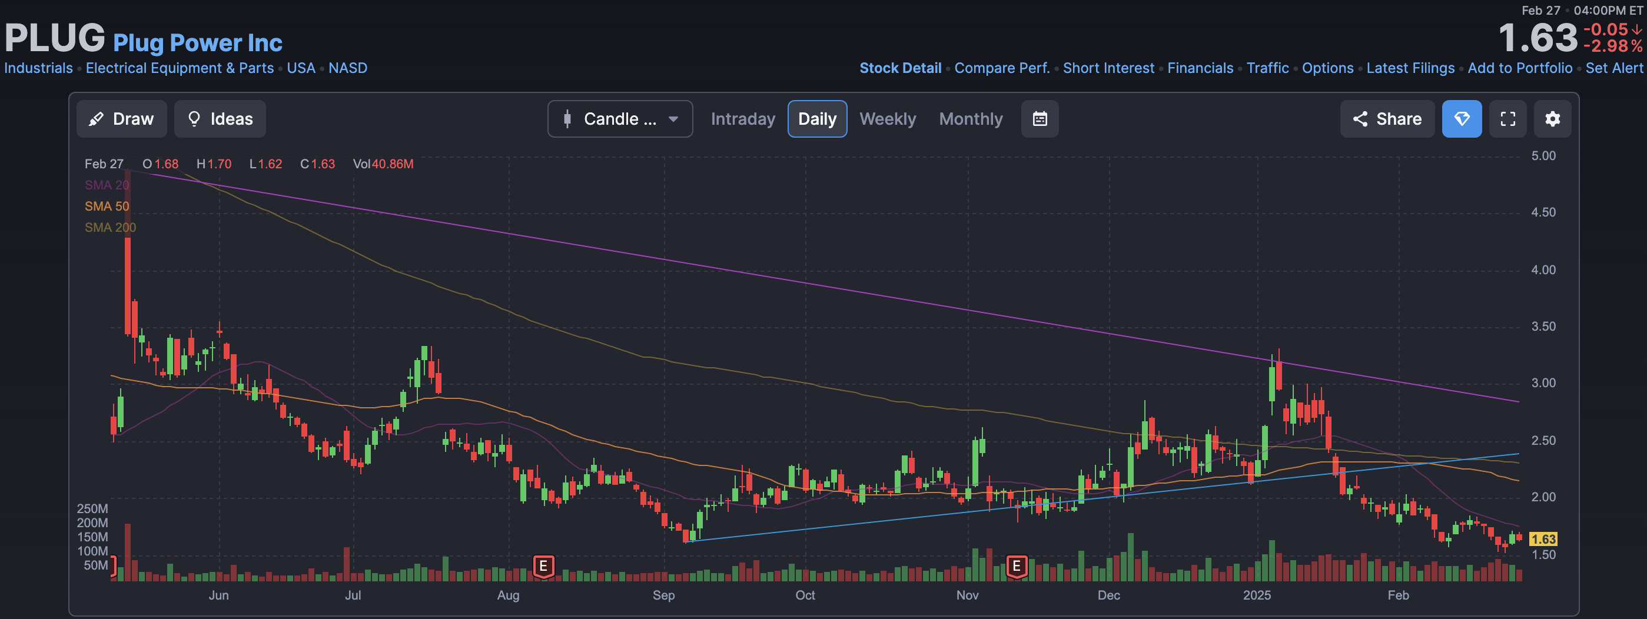1647x619 pixels.
Task: Click the 2025 label on time axis
Action: (1256, 595)
